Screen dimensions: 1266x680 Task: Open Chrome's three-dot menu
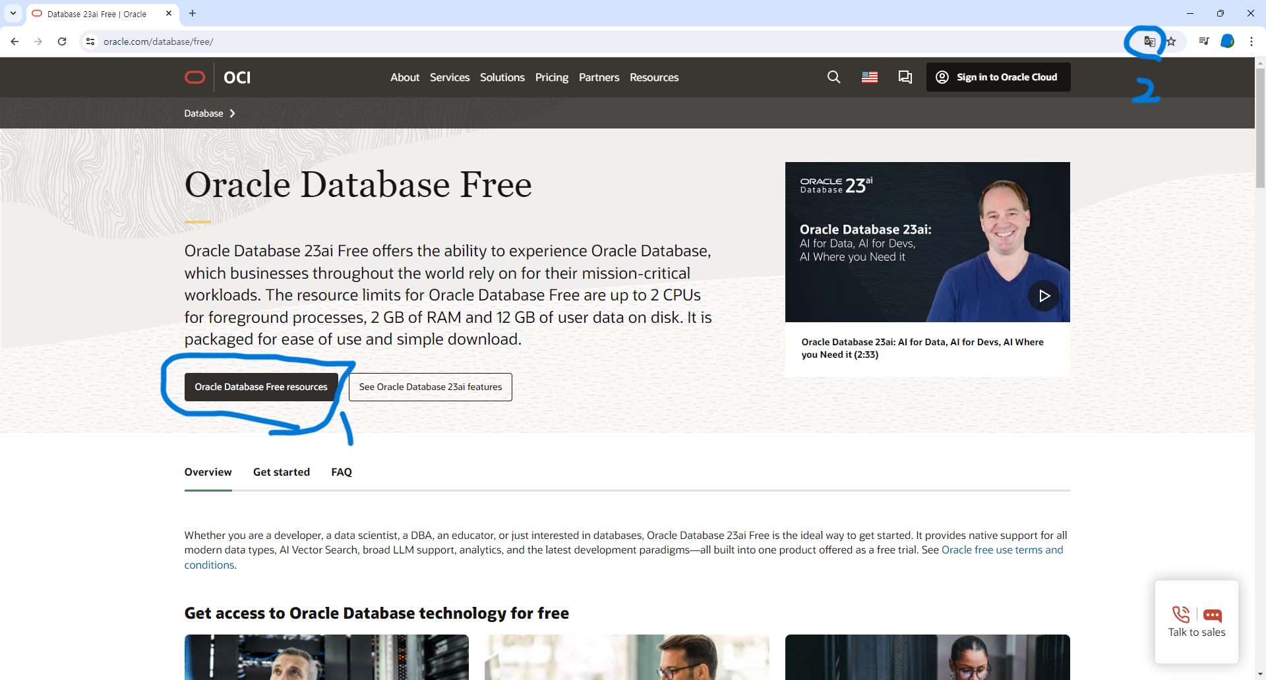(x=1251, y=42)
